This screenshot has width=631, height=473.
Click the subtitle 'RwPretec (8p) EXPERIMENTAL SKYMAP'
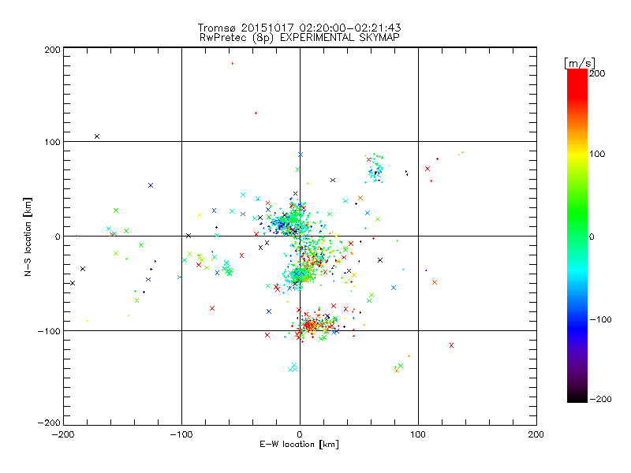[299, 38]
